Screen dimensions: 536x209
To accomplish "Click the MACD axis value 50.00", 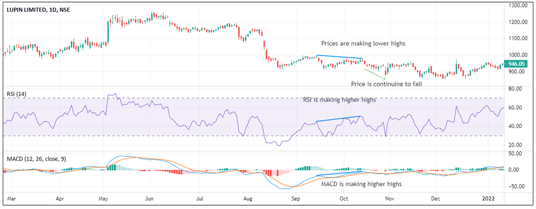I will (x=515, y=153).
